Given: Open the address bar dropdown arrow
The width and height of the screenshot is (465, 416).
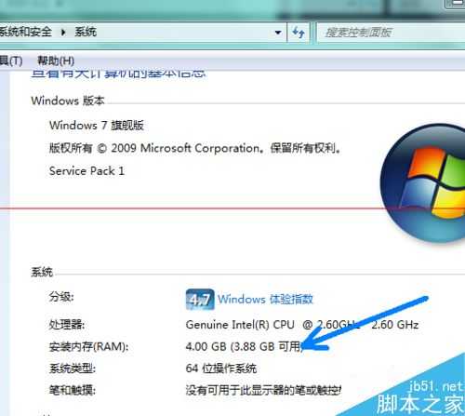Looking at the screenshot, I should coord(278,33).
